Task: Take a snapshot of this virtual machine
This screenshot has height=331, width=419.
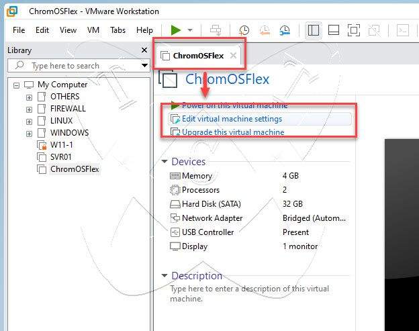Action: click(244, 30)
